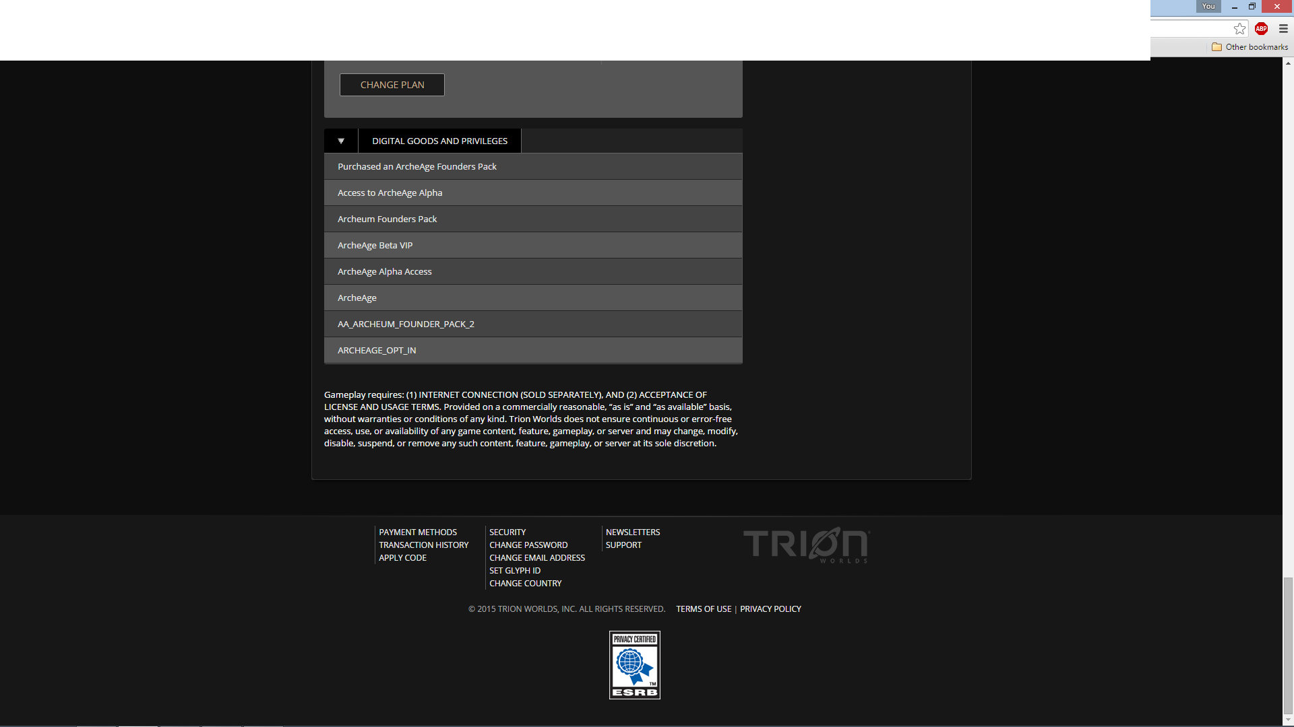Click the copyright 2015 Trion Worlds text

(x=567, y=609)
